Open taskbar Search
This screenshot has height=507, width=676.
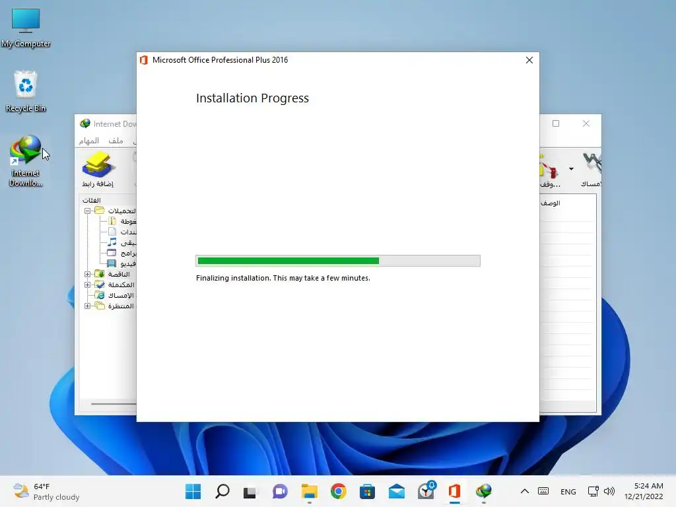[222, 491]
